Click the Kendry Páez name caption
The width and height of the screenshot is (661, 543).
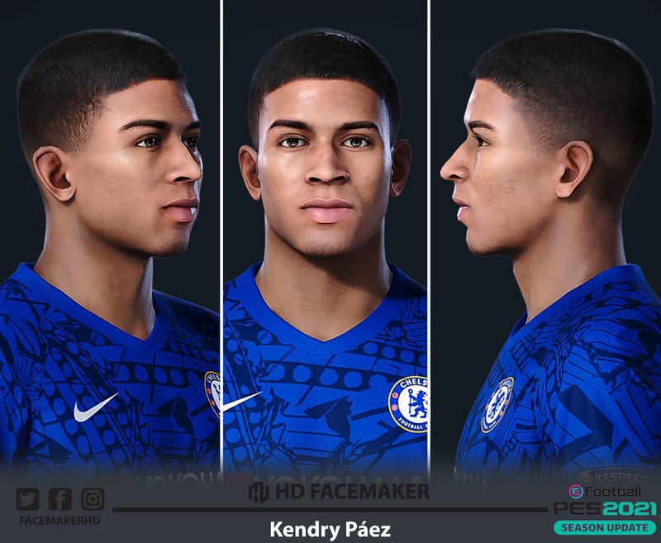coord(330,530)
